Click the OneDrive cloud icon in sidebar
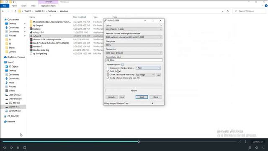 pos(5,57)
